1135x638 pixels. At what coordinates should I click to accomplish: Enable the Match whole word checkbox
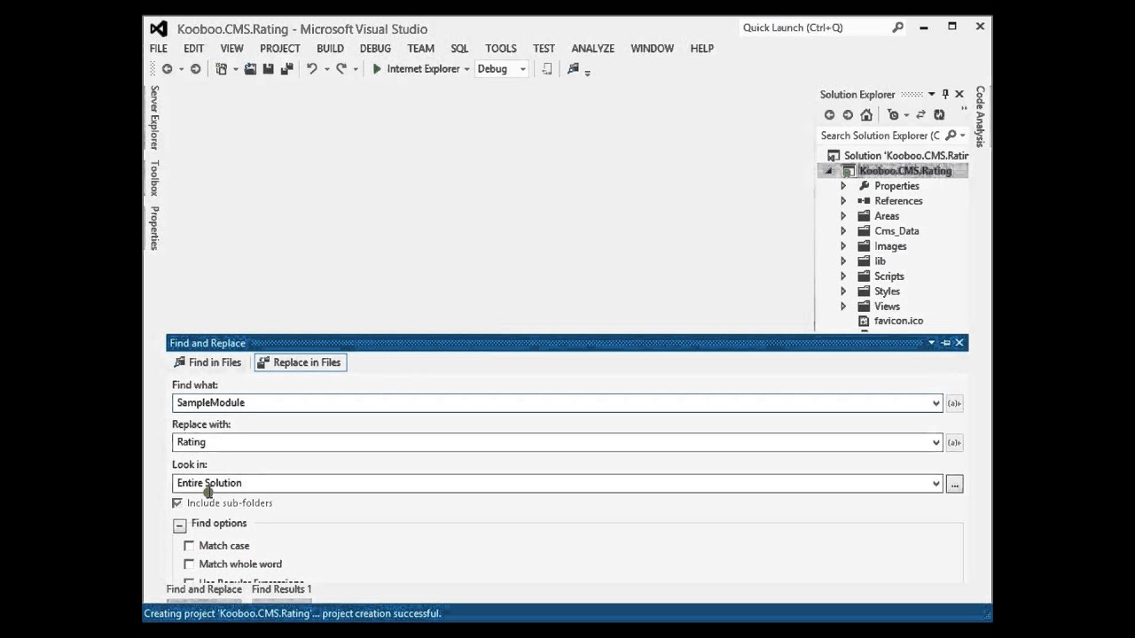click(x=189, y=564)
